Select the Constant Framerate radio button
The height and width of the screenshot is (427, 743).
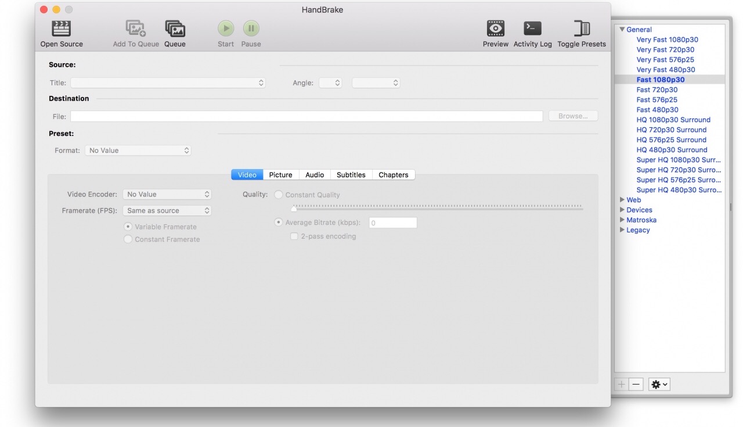[x=128, y=239]
